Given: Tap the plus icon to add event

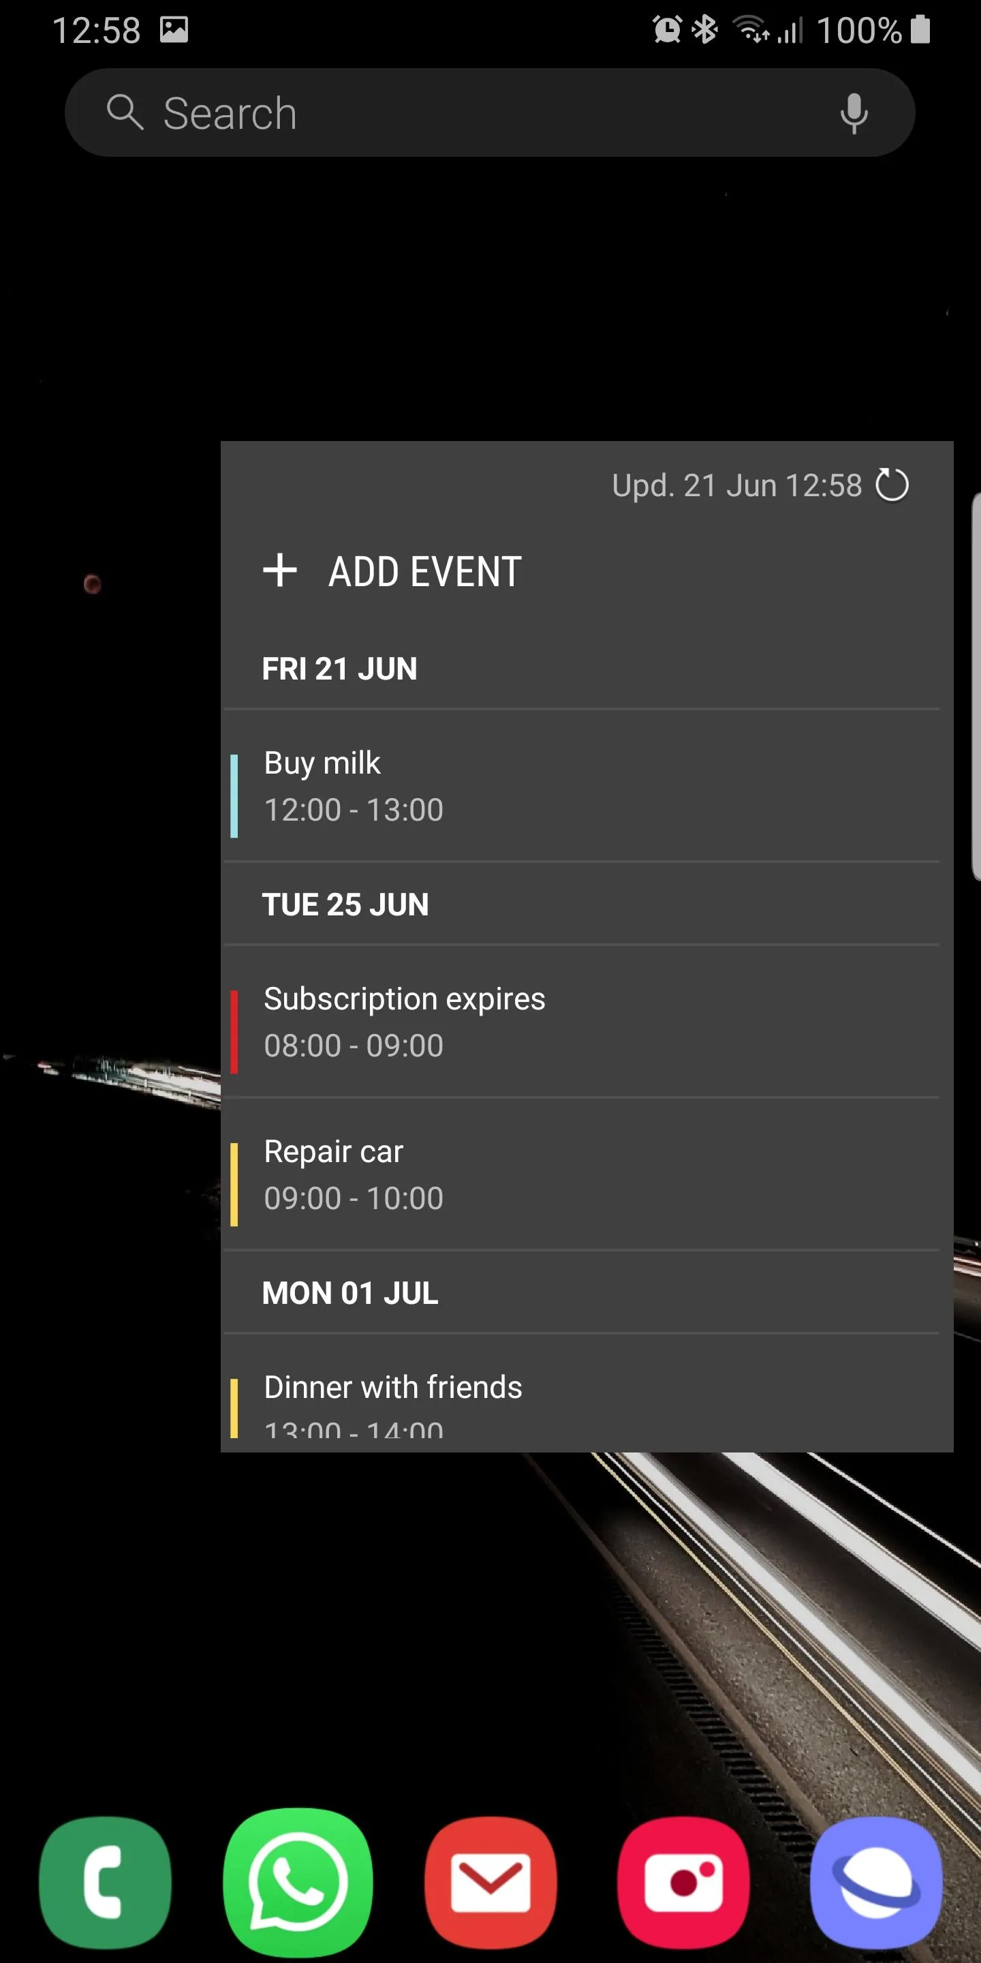Looking at the screenshot, I should (279, 570).
